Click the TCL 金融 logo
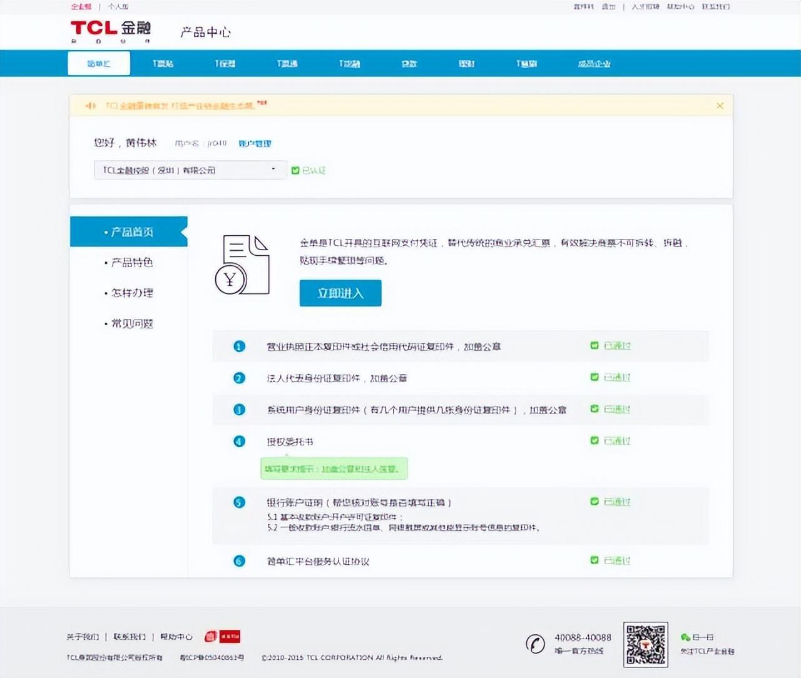 click(111, 31)
